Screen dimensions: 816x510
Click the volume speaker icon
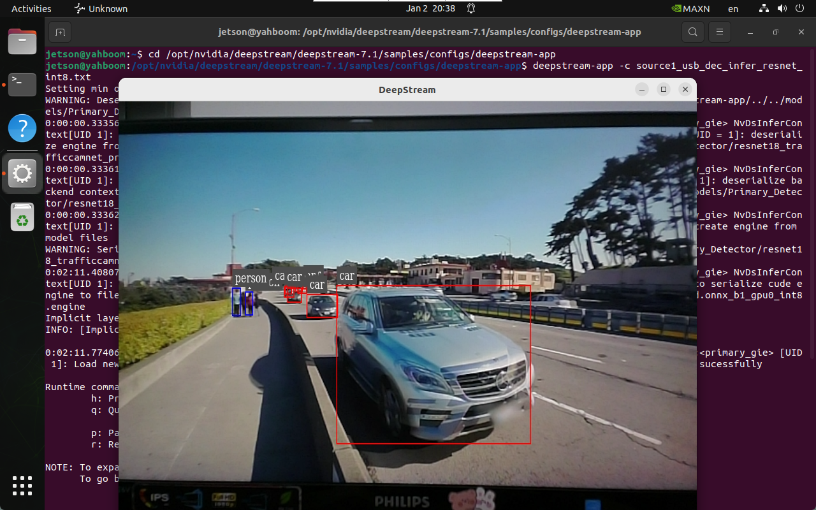(x=782, y=9)
